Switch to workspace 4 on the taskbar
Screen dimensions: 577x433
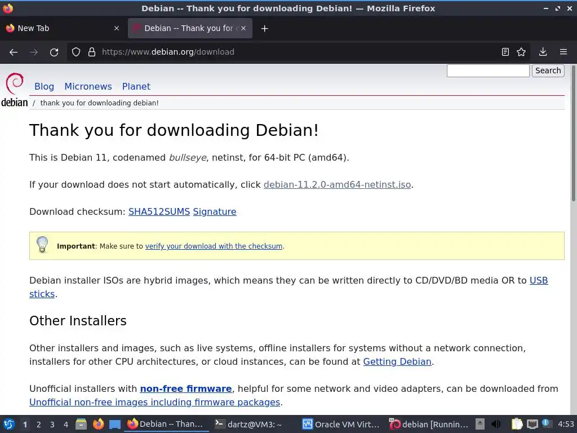point(66,425)
